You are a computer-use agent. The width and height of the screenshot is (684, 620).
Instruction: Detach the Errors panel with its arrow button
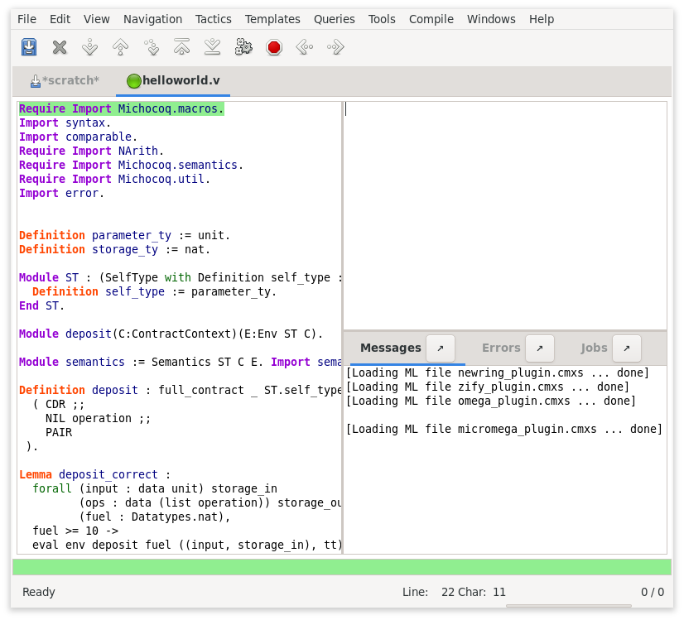pos(540,348)
